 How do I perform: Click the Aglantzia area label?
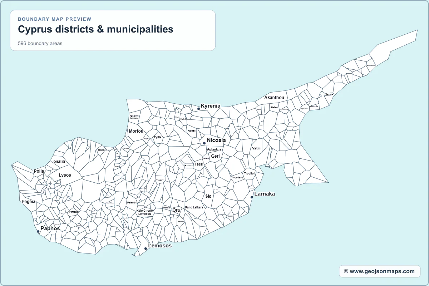point(214,149)
